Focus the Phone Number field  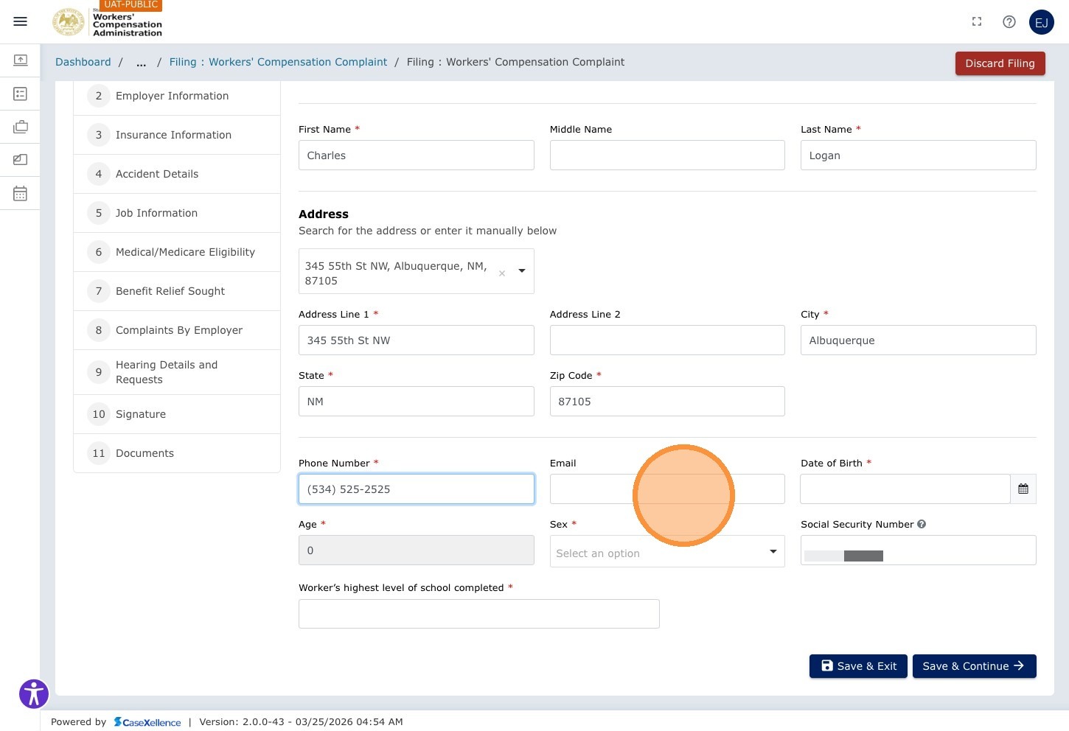click(x=416, y=489)
